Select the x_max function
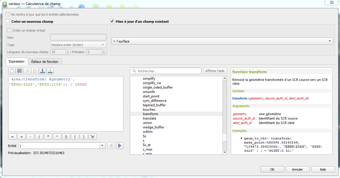Screen dimensions: 340x178 pyautogui.click(x=148, y=149)
